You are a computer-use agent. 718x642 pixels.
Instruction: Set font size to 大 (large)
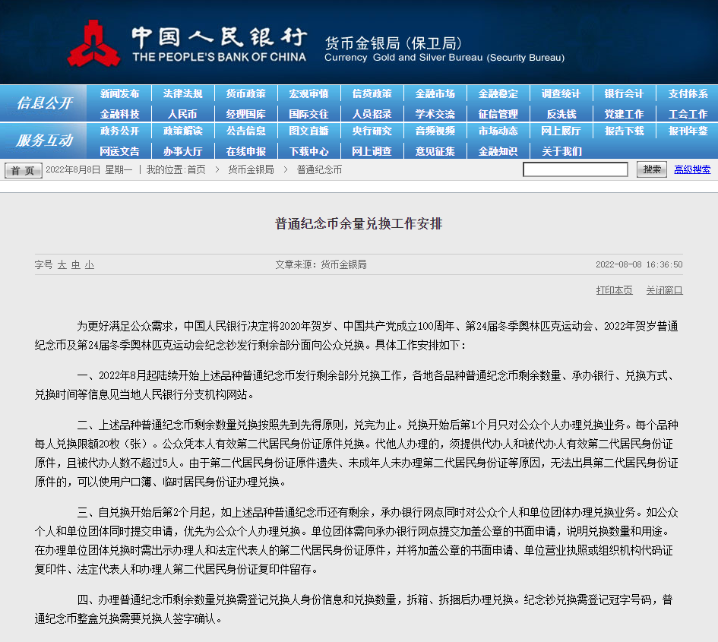pyautogui.click(x=62, y=264)
